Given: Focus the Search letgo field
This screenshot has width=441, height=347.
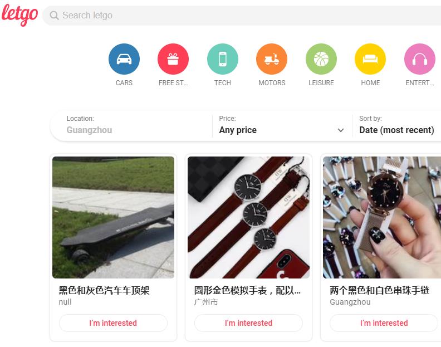Looking at the screenshot, I should pos(242,15).
